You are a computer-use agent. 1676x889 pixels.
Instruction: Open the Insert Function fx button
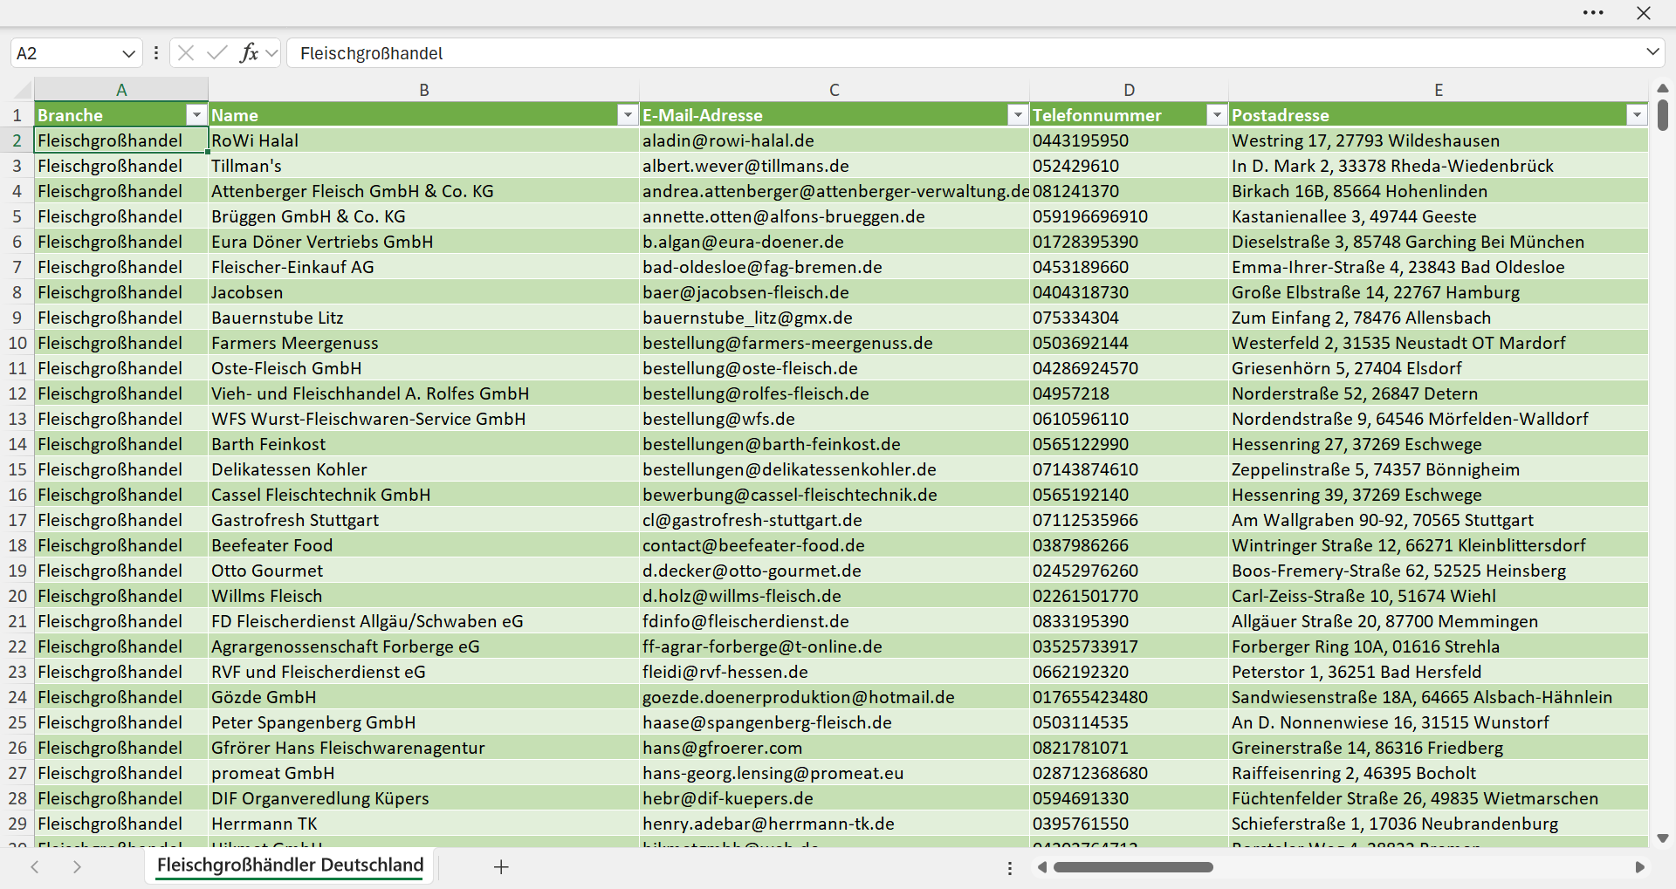(x=249, y=53)
